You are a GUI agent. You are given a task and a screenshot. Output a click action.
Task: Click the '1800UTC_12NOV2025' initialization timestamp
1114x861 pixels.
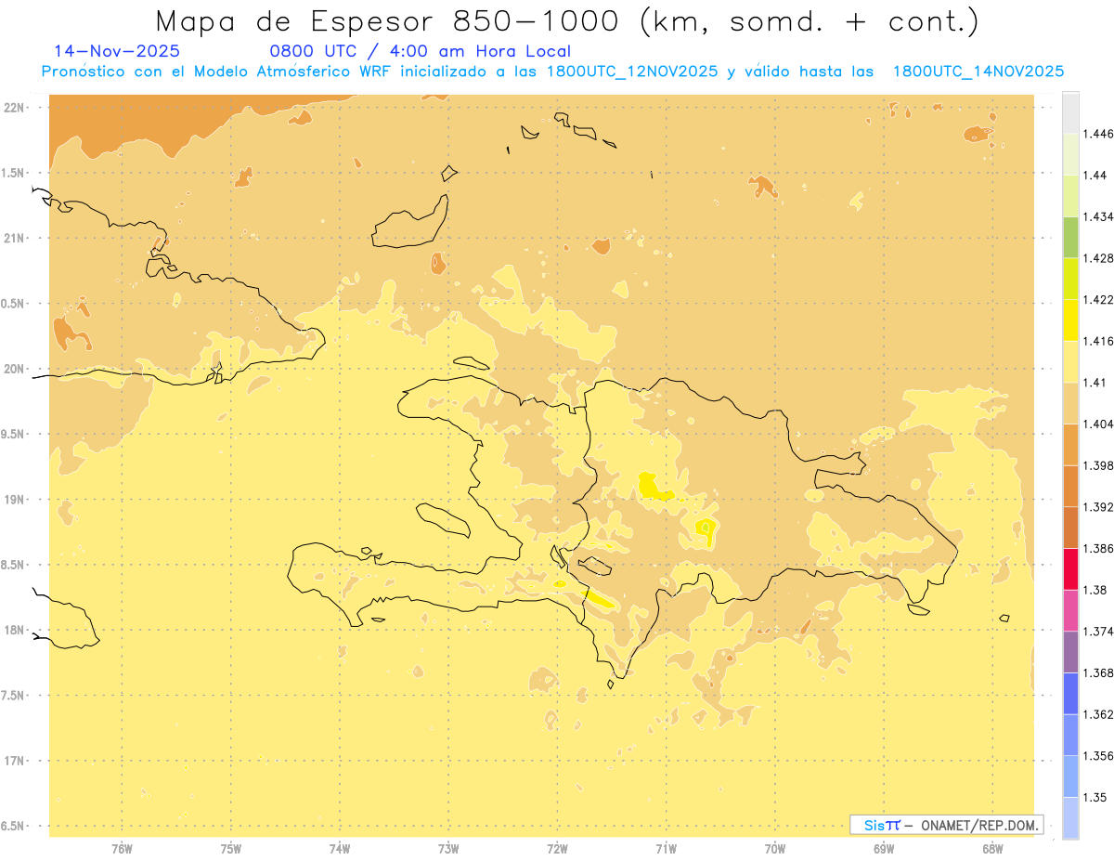pos(632,72)
